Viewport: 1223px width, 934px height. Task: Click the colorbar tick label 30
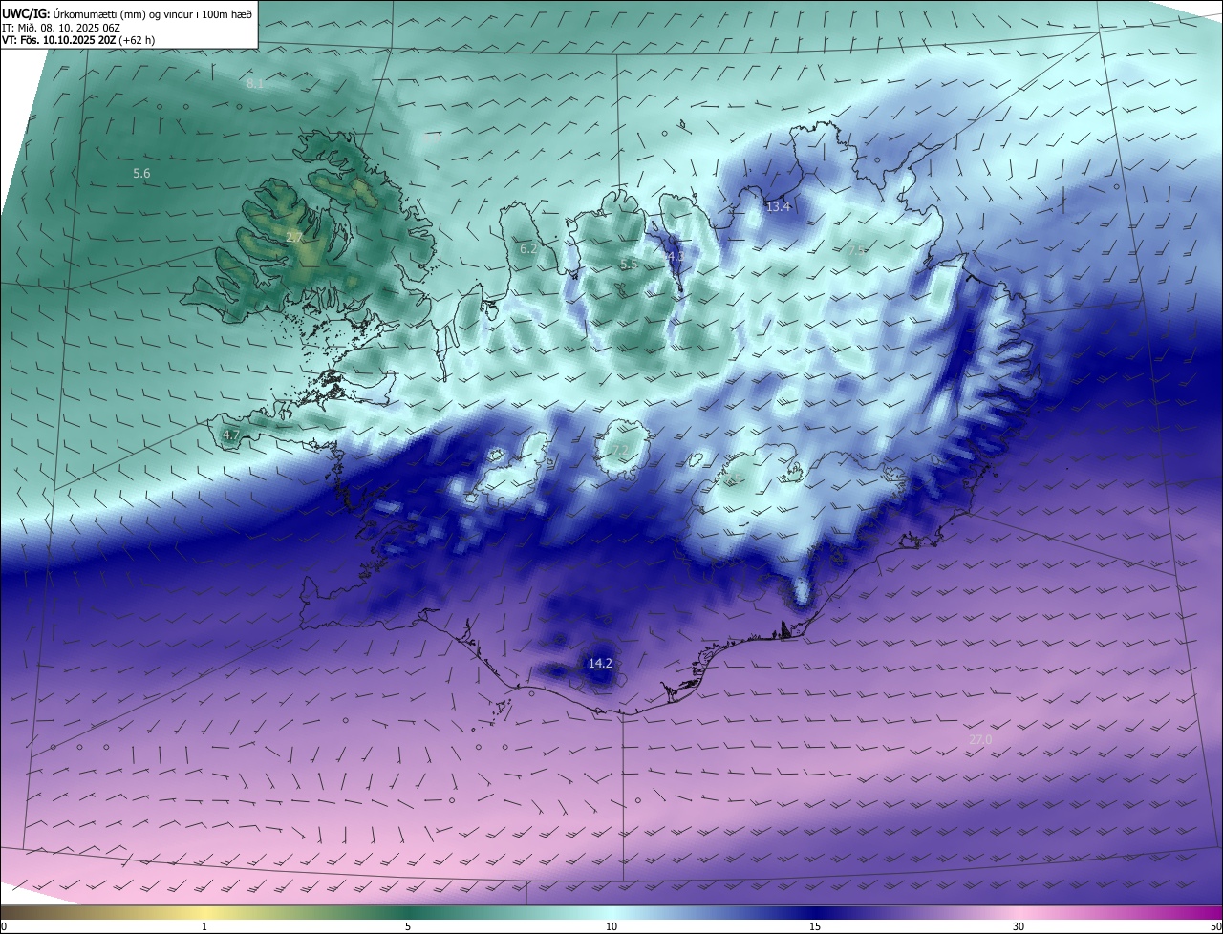tap(1019, 926)
